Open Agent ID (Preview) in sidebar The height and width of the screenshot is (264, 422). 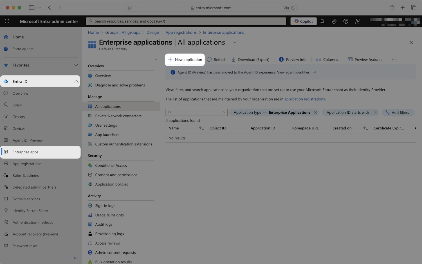tap(28, 140)
